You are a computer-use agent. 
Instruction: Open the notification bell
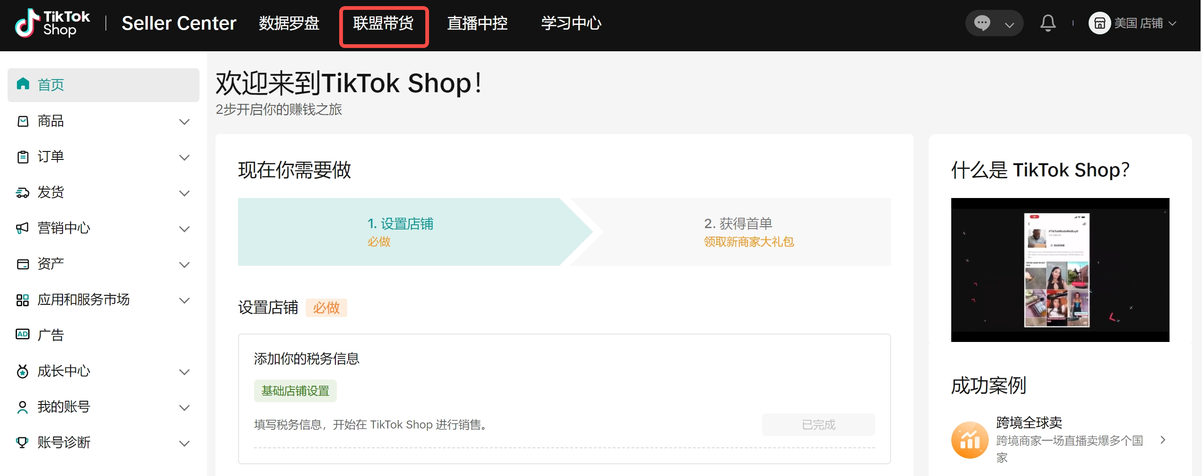1048,23
